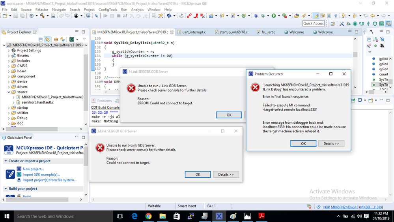
Task: Click the blue bug Debug icon
Action: coord(256,16)
